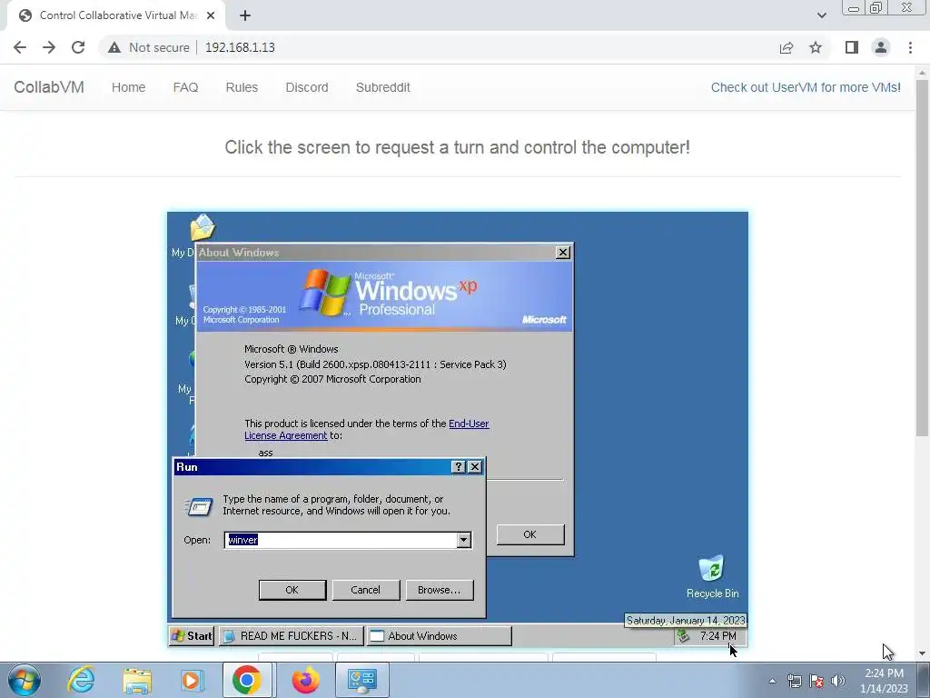
Task: Click the host network tray icon
Action: point(794,681)
